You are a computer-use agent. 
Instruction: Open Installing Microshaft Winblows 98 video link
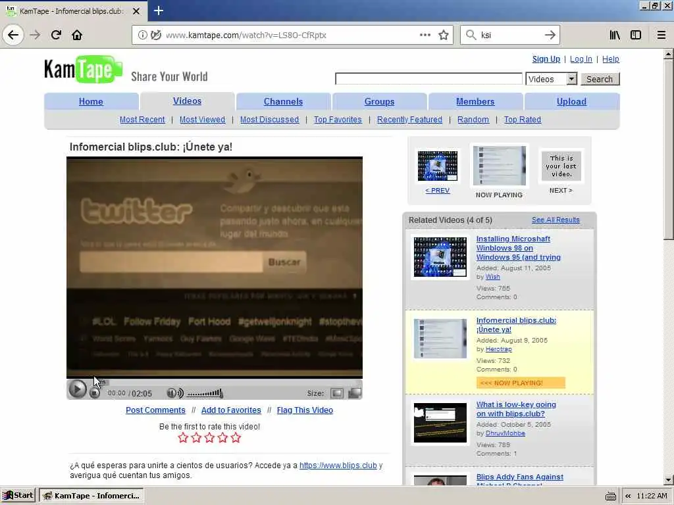point(519,248)
